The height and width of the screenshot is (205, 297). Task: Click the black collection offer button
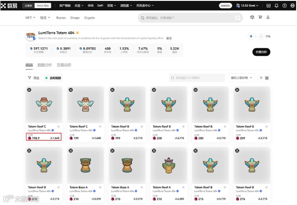click(261, 52)
